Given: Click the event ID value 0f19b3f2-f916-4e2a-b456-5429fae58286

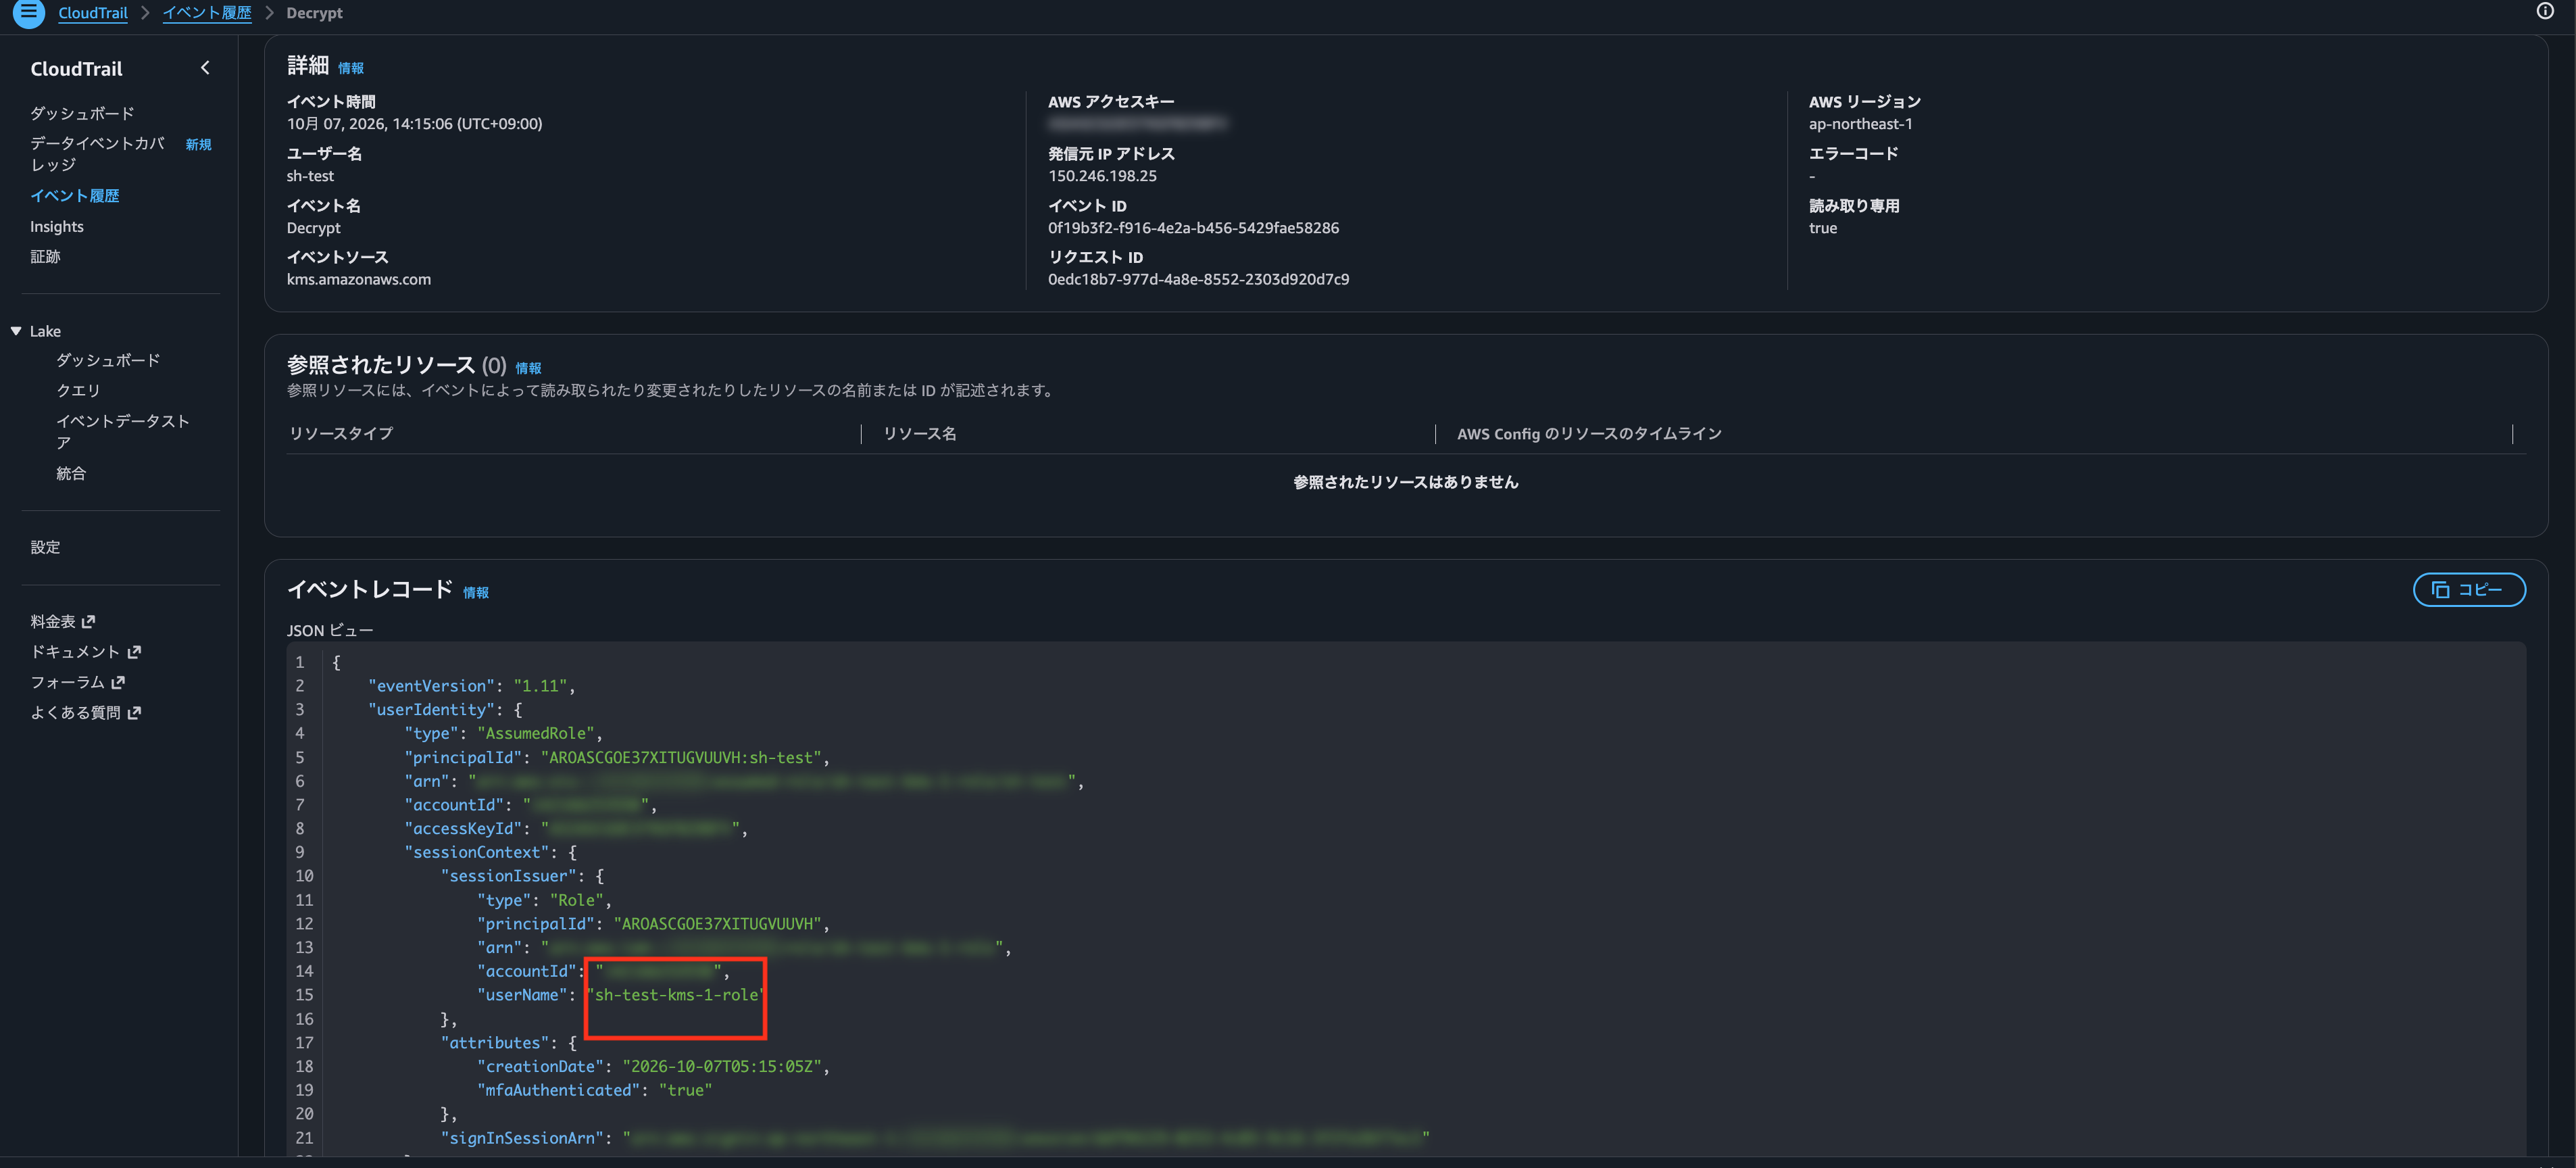Looking at the screenshot, I should click(1193, 228).
